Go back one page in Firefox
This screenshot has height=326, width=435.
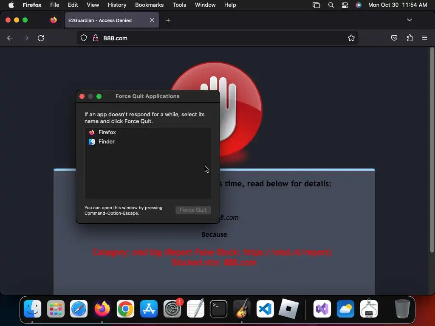[x=10, y=38]
